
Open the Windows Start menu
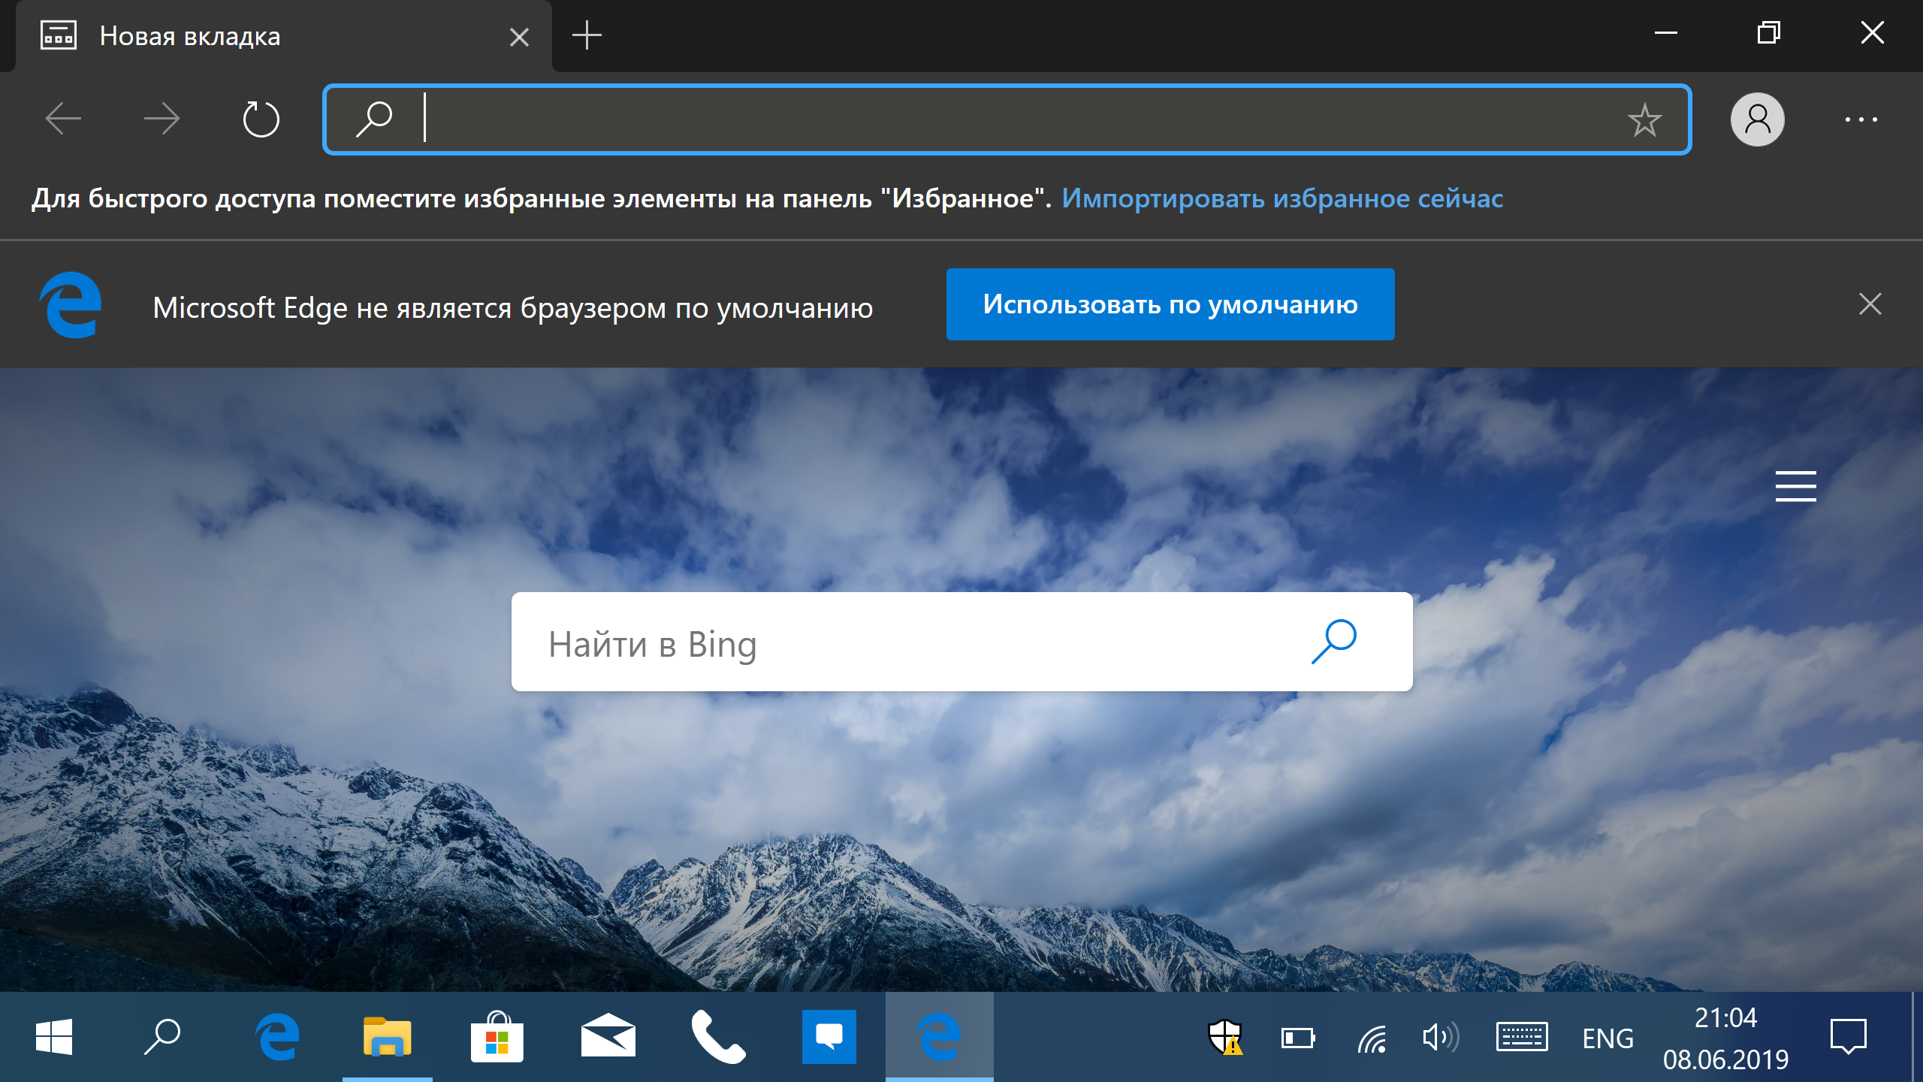[x=54, y=1037]
